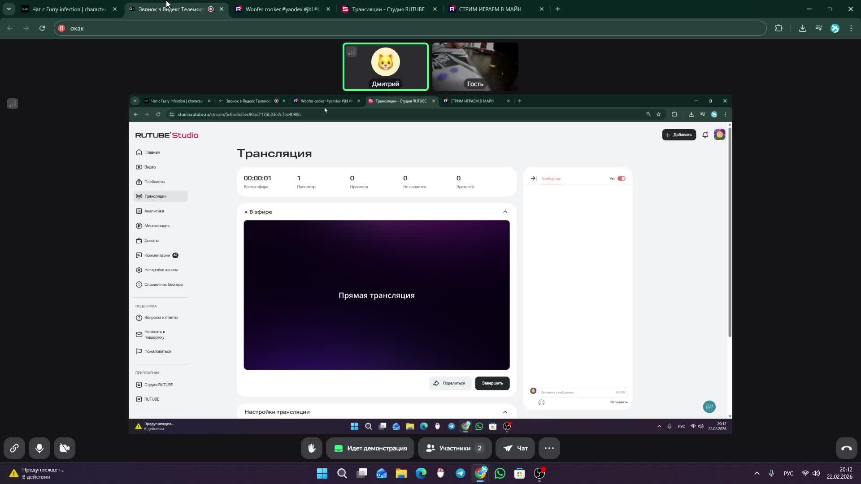This screenshot has height=484, width=861.
Task: Collapse the В эфире section
Action: point(505,212)
